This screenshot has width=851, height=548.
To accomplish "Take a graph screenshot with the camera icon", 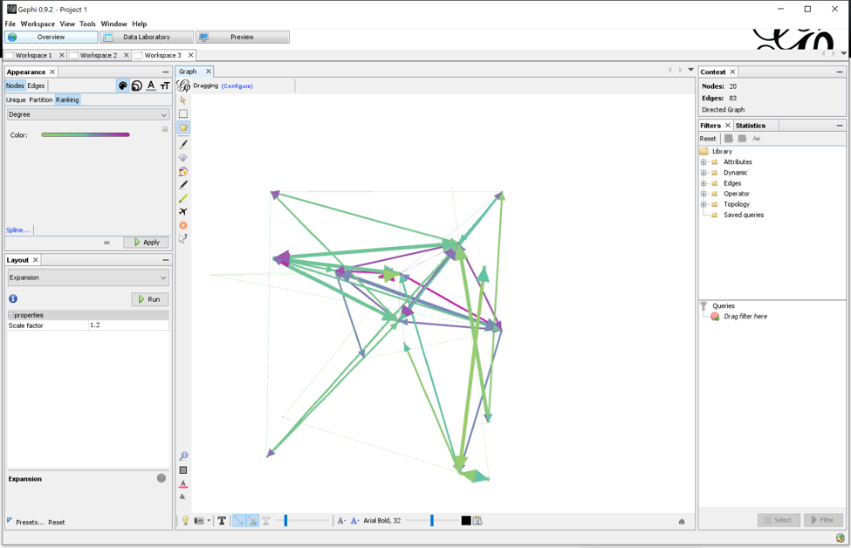I will click(x=198, y=520).
